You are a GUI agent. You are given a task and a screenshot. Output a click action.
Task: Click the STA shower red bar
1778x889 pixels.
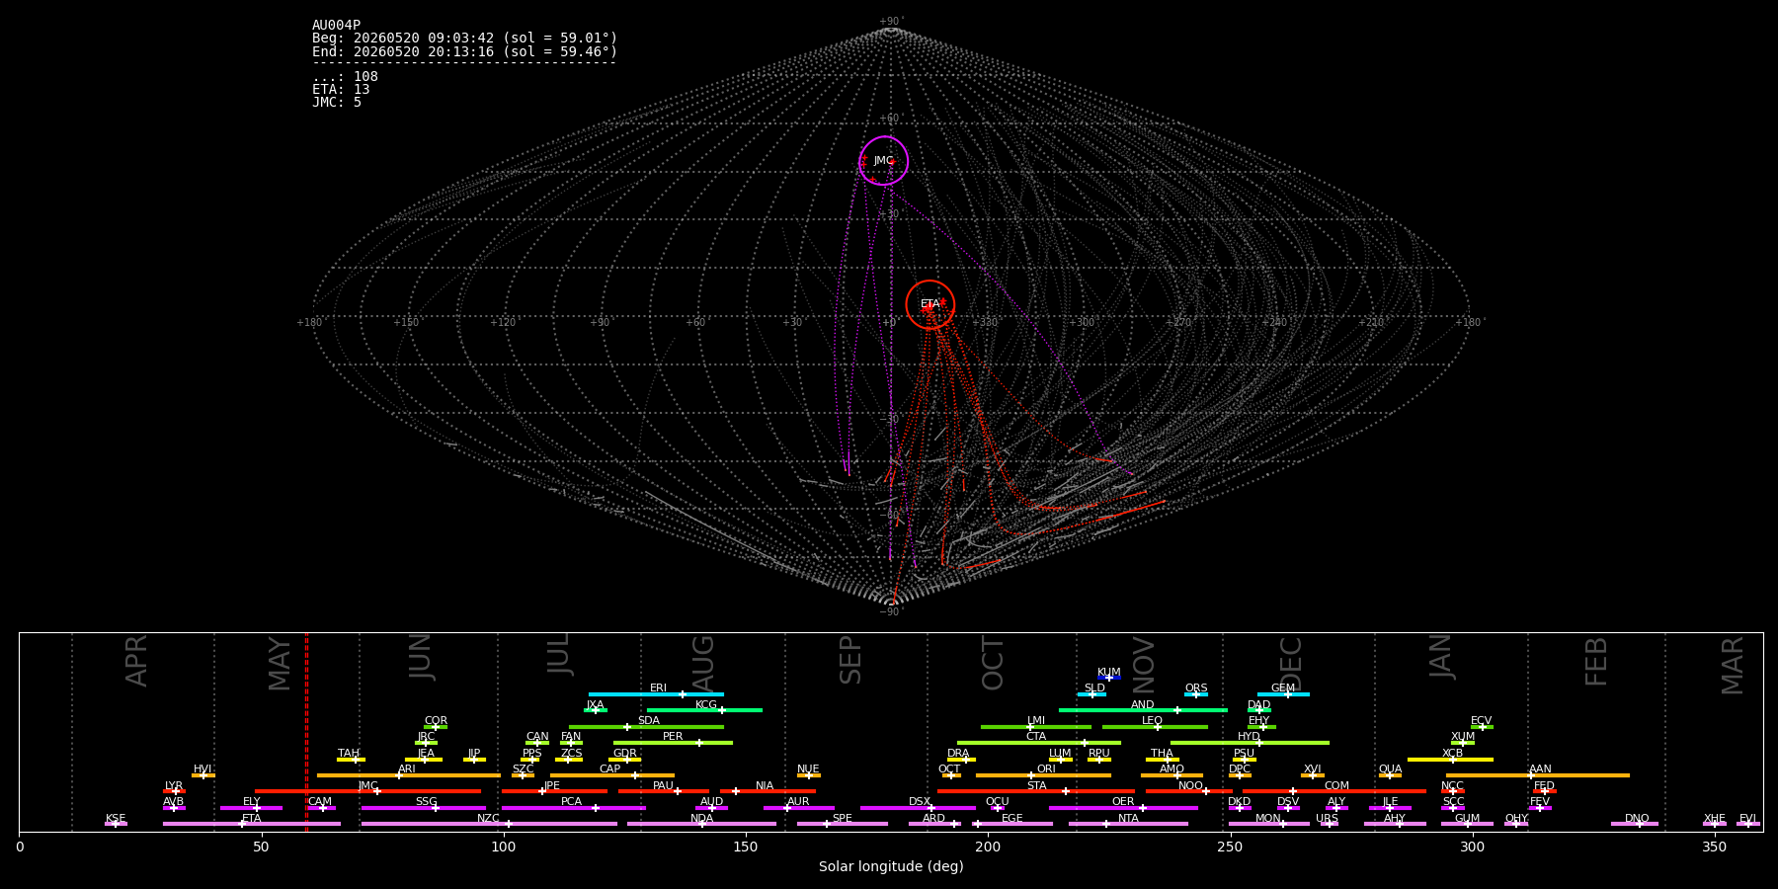coord(1036,791)
